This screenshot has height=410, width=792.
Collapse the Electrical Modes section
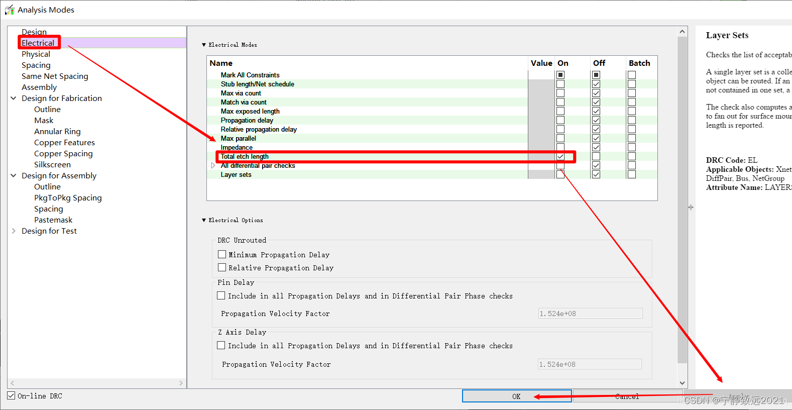pyautogui.click(x=204, y=45)
